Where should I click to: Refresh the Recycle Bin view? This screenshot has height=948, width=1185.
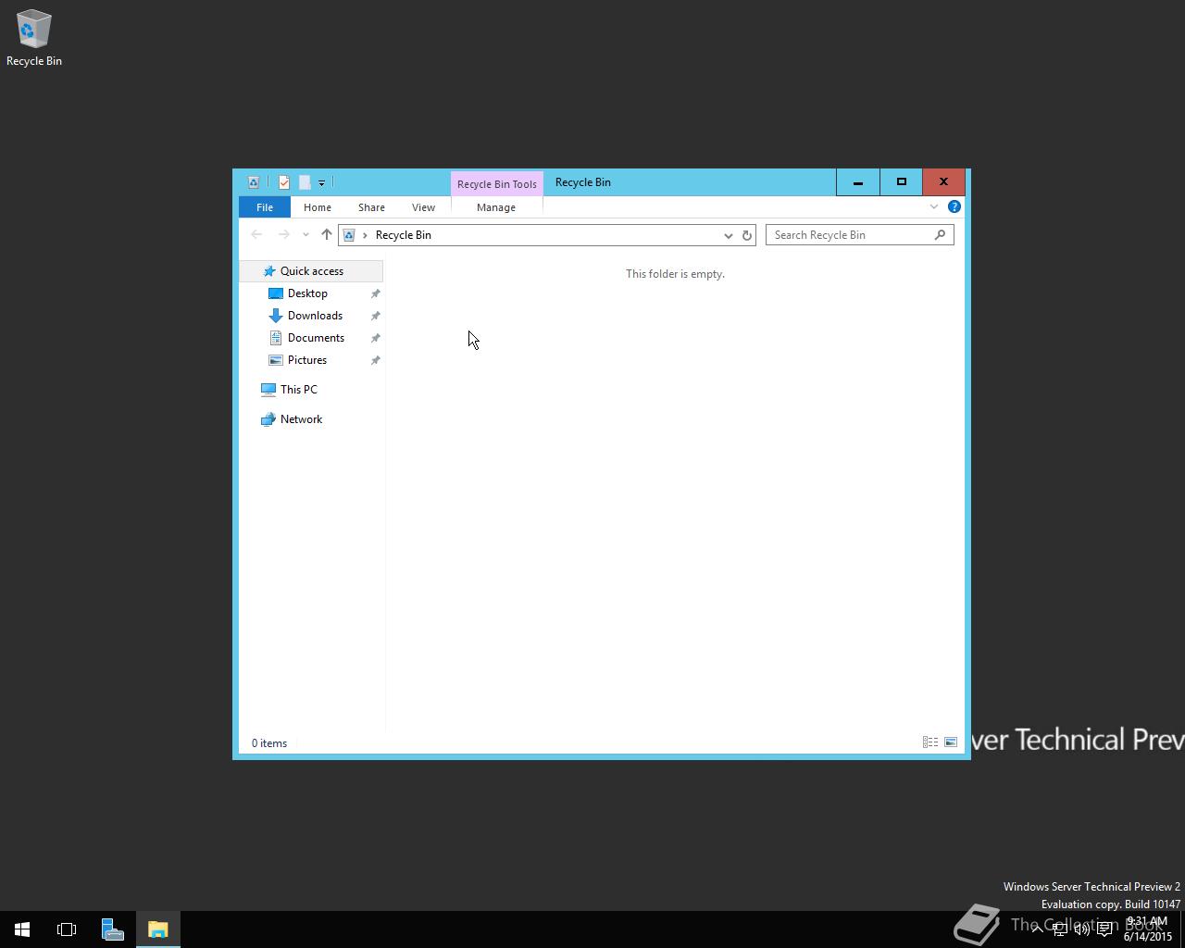747,235
